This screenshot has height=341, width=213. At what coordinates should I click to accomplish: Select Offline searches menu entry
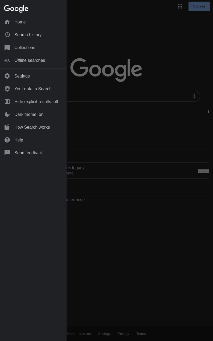tap(33, 60)
